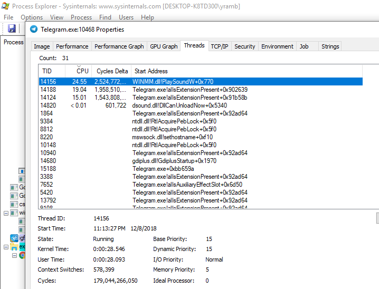Click the explorer folder process icon
The image size is (379, 289).
[14, 247]
